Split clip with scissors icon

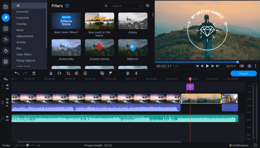(x=51, y=73)
